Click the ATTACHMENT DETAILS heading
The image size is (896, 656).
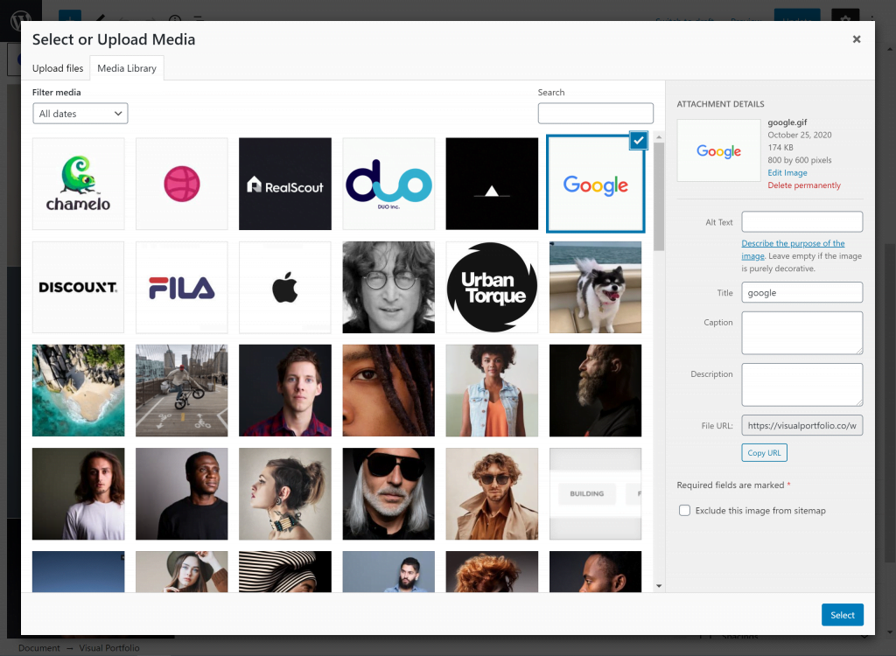[x=721, y=104]
